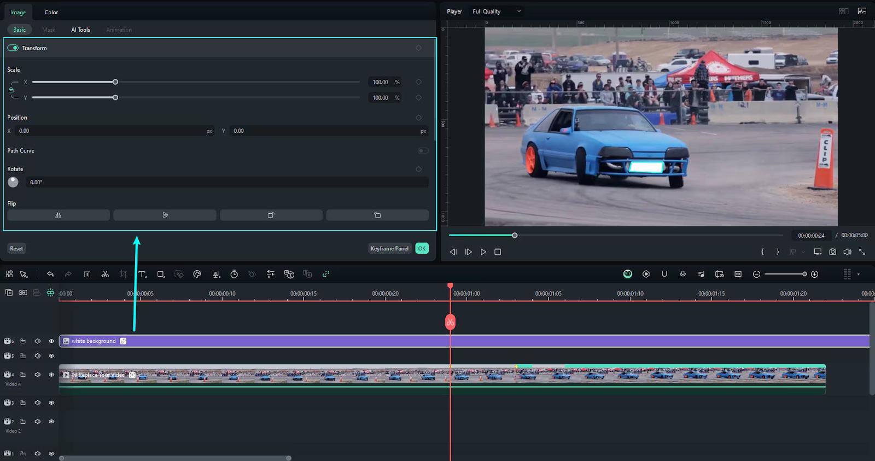Select the Text tool icon
This screenshot has height=461, width=875.
[142, 274]
